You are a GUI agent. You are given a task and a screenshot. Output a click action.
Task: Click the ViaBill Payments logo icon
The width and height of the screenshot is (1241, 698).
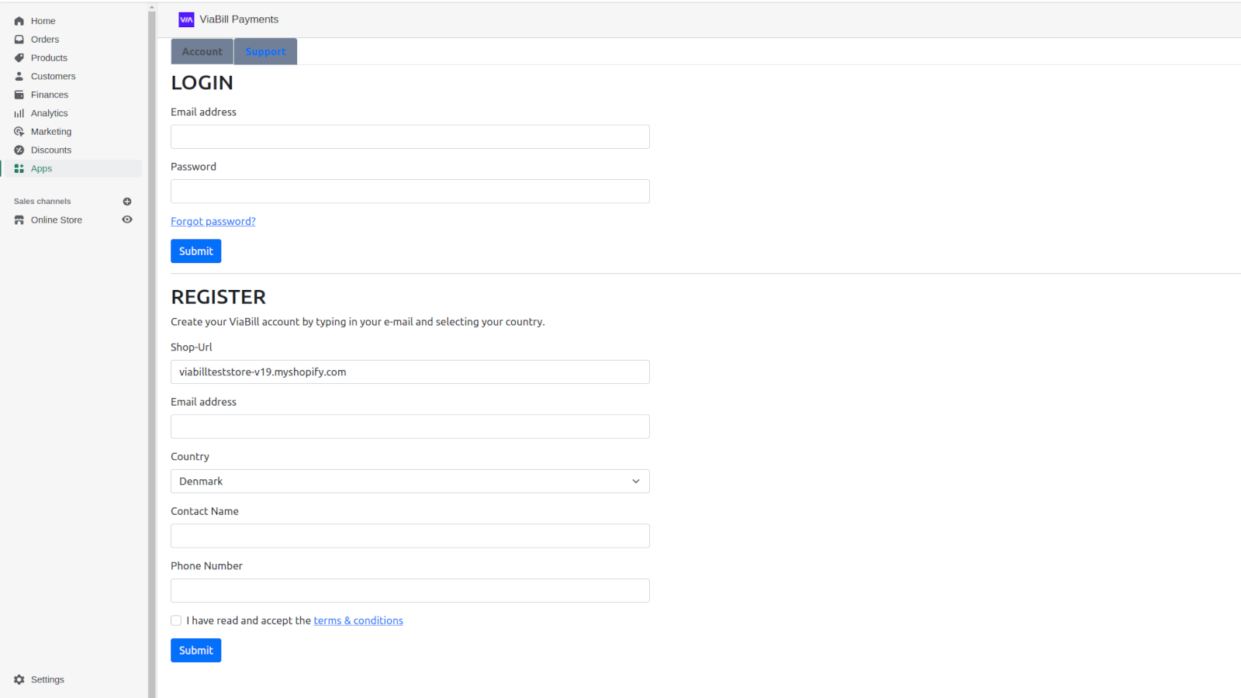tap(186, 19)
